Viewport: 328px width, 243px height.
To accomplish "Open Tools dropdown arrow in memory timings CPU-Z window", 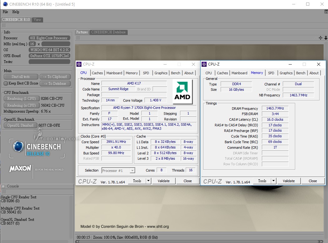I will pyautogui.click(x=273, y=181).
